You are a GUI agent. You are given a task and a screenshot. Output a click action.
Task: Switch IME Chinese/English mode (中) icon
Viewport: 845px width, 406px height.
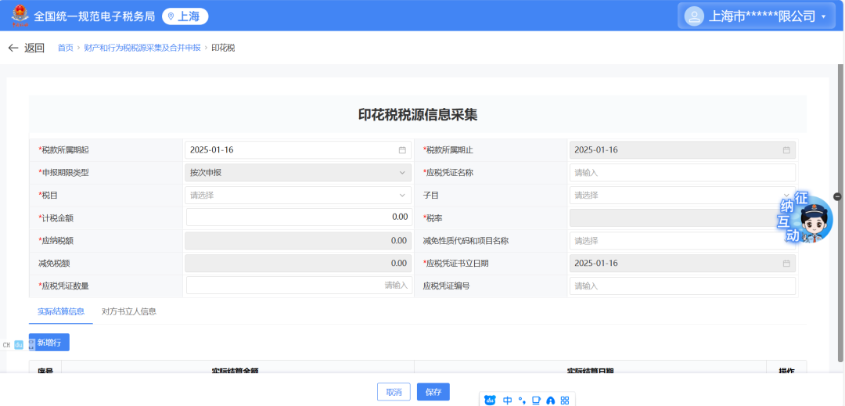pyautogui.click(x=508, y=400)
